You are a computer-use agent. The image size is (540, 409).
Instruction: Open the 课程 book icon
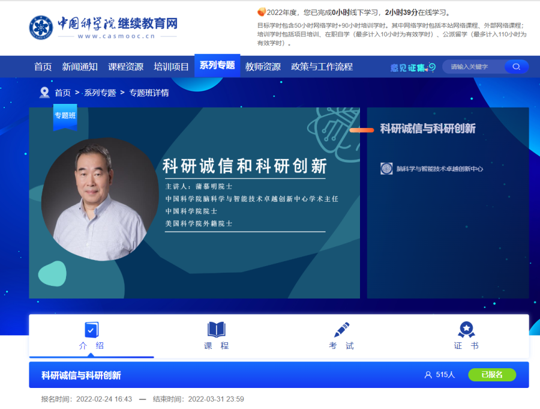pos(216,330)
